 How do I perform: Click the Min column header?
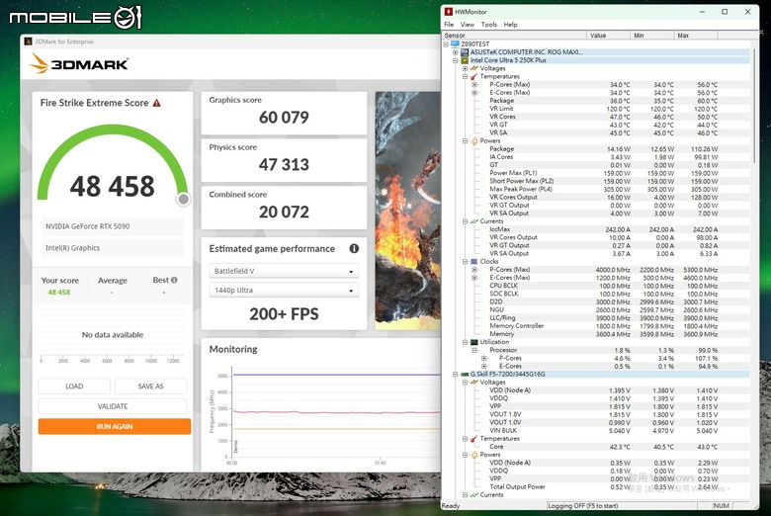pyautogui.click(x=652, y=36)
